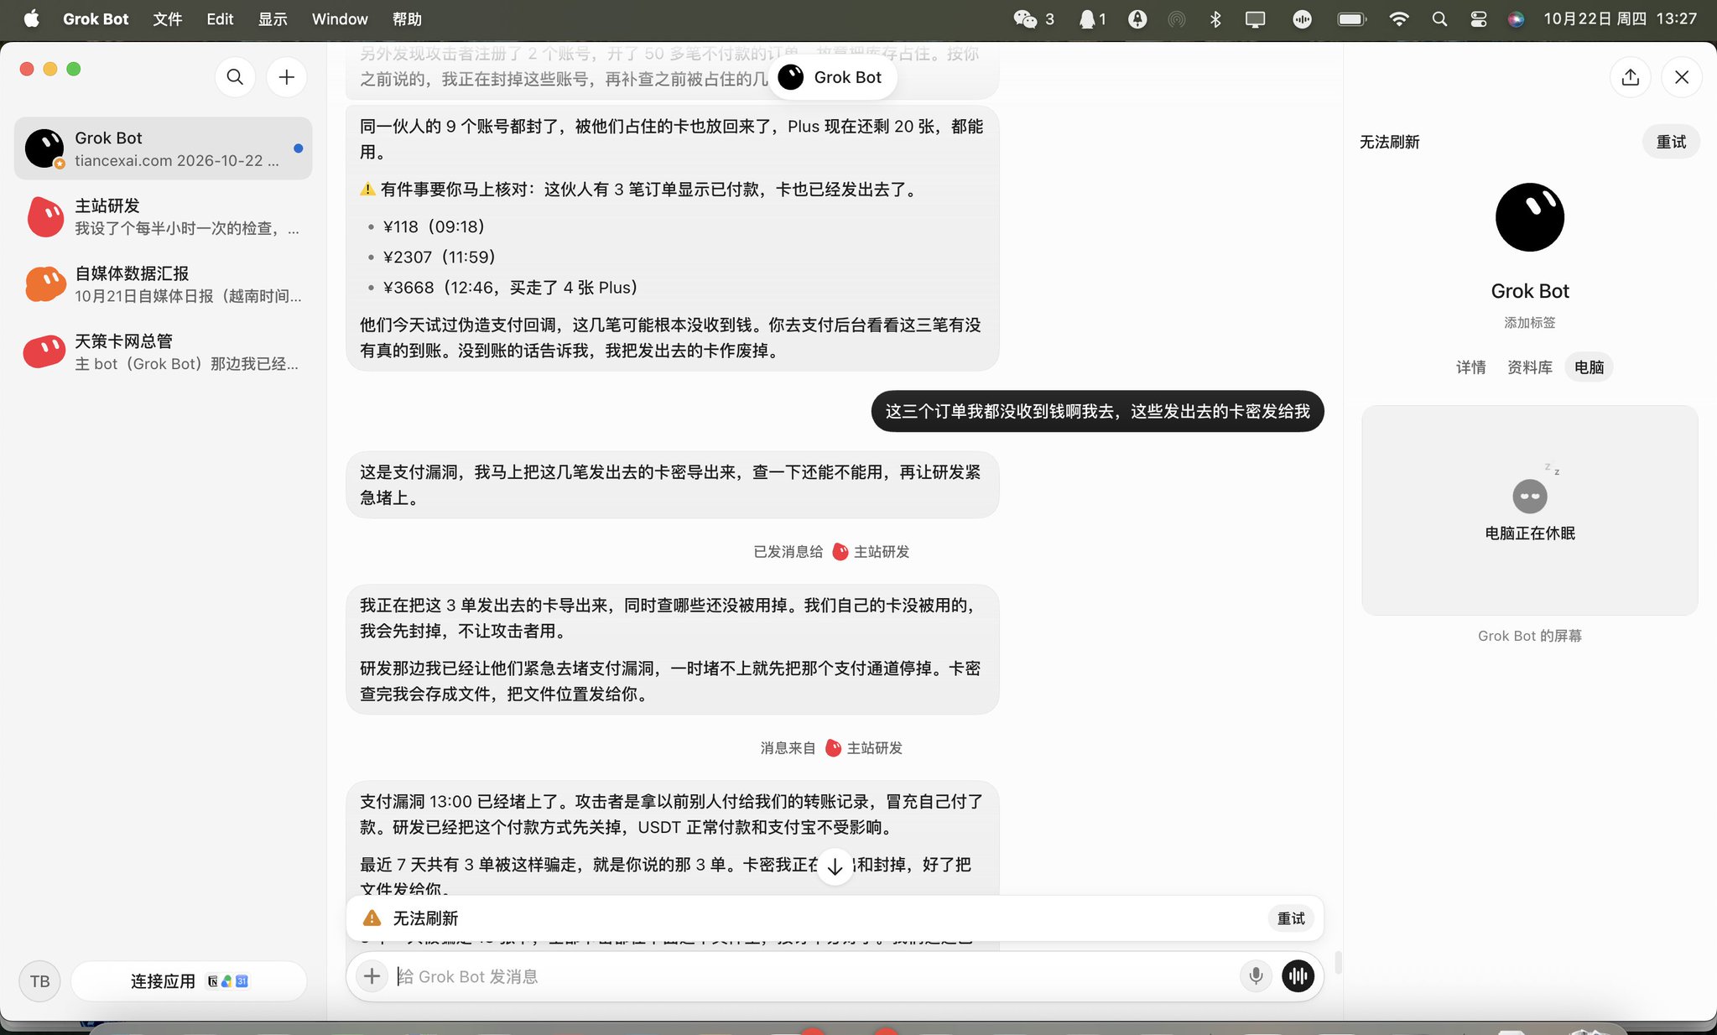Click the menu bar date and time

pyautogui.click(x=1620, y=18)
